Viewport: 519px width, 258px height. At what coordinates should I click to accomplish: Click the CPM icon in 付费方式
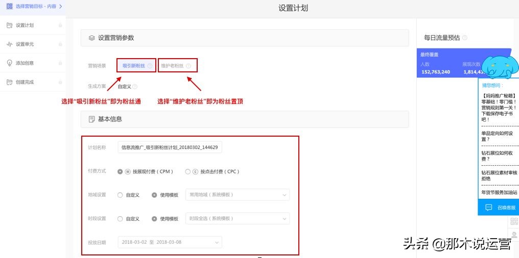coord(128,172)
